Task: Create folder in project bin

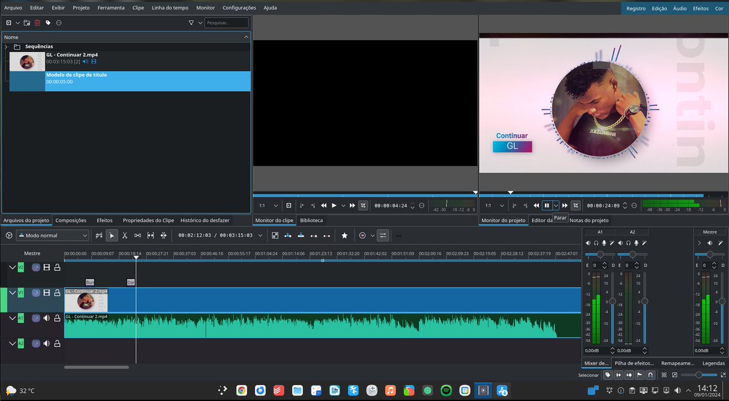Action: 27,22
